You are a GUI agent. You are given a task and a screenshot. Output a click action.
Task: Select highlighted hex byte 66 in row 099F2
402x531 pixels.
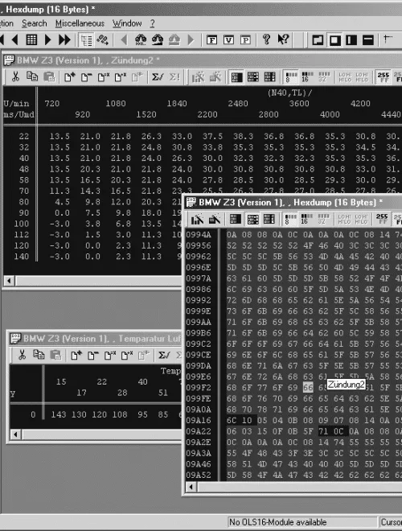[308, 388]
